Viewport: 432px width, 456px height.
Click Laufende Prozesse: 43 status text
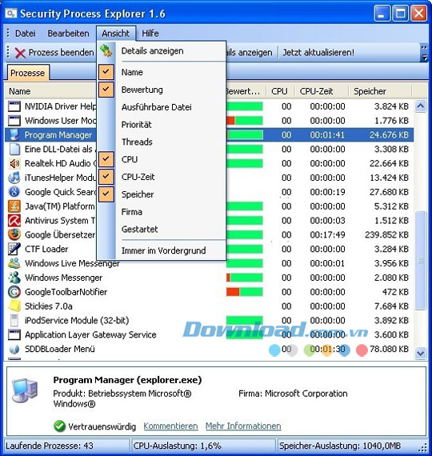tap(50, 446)
